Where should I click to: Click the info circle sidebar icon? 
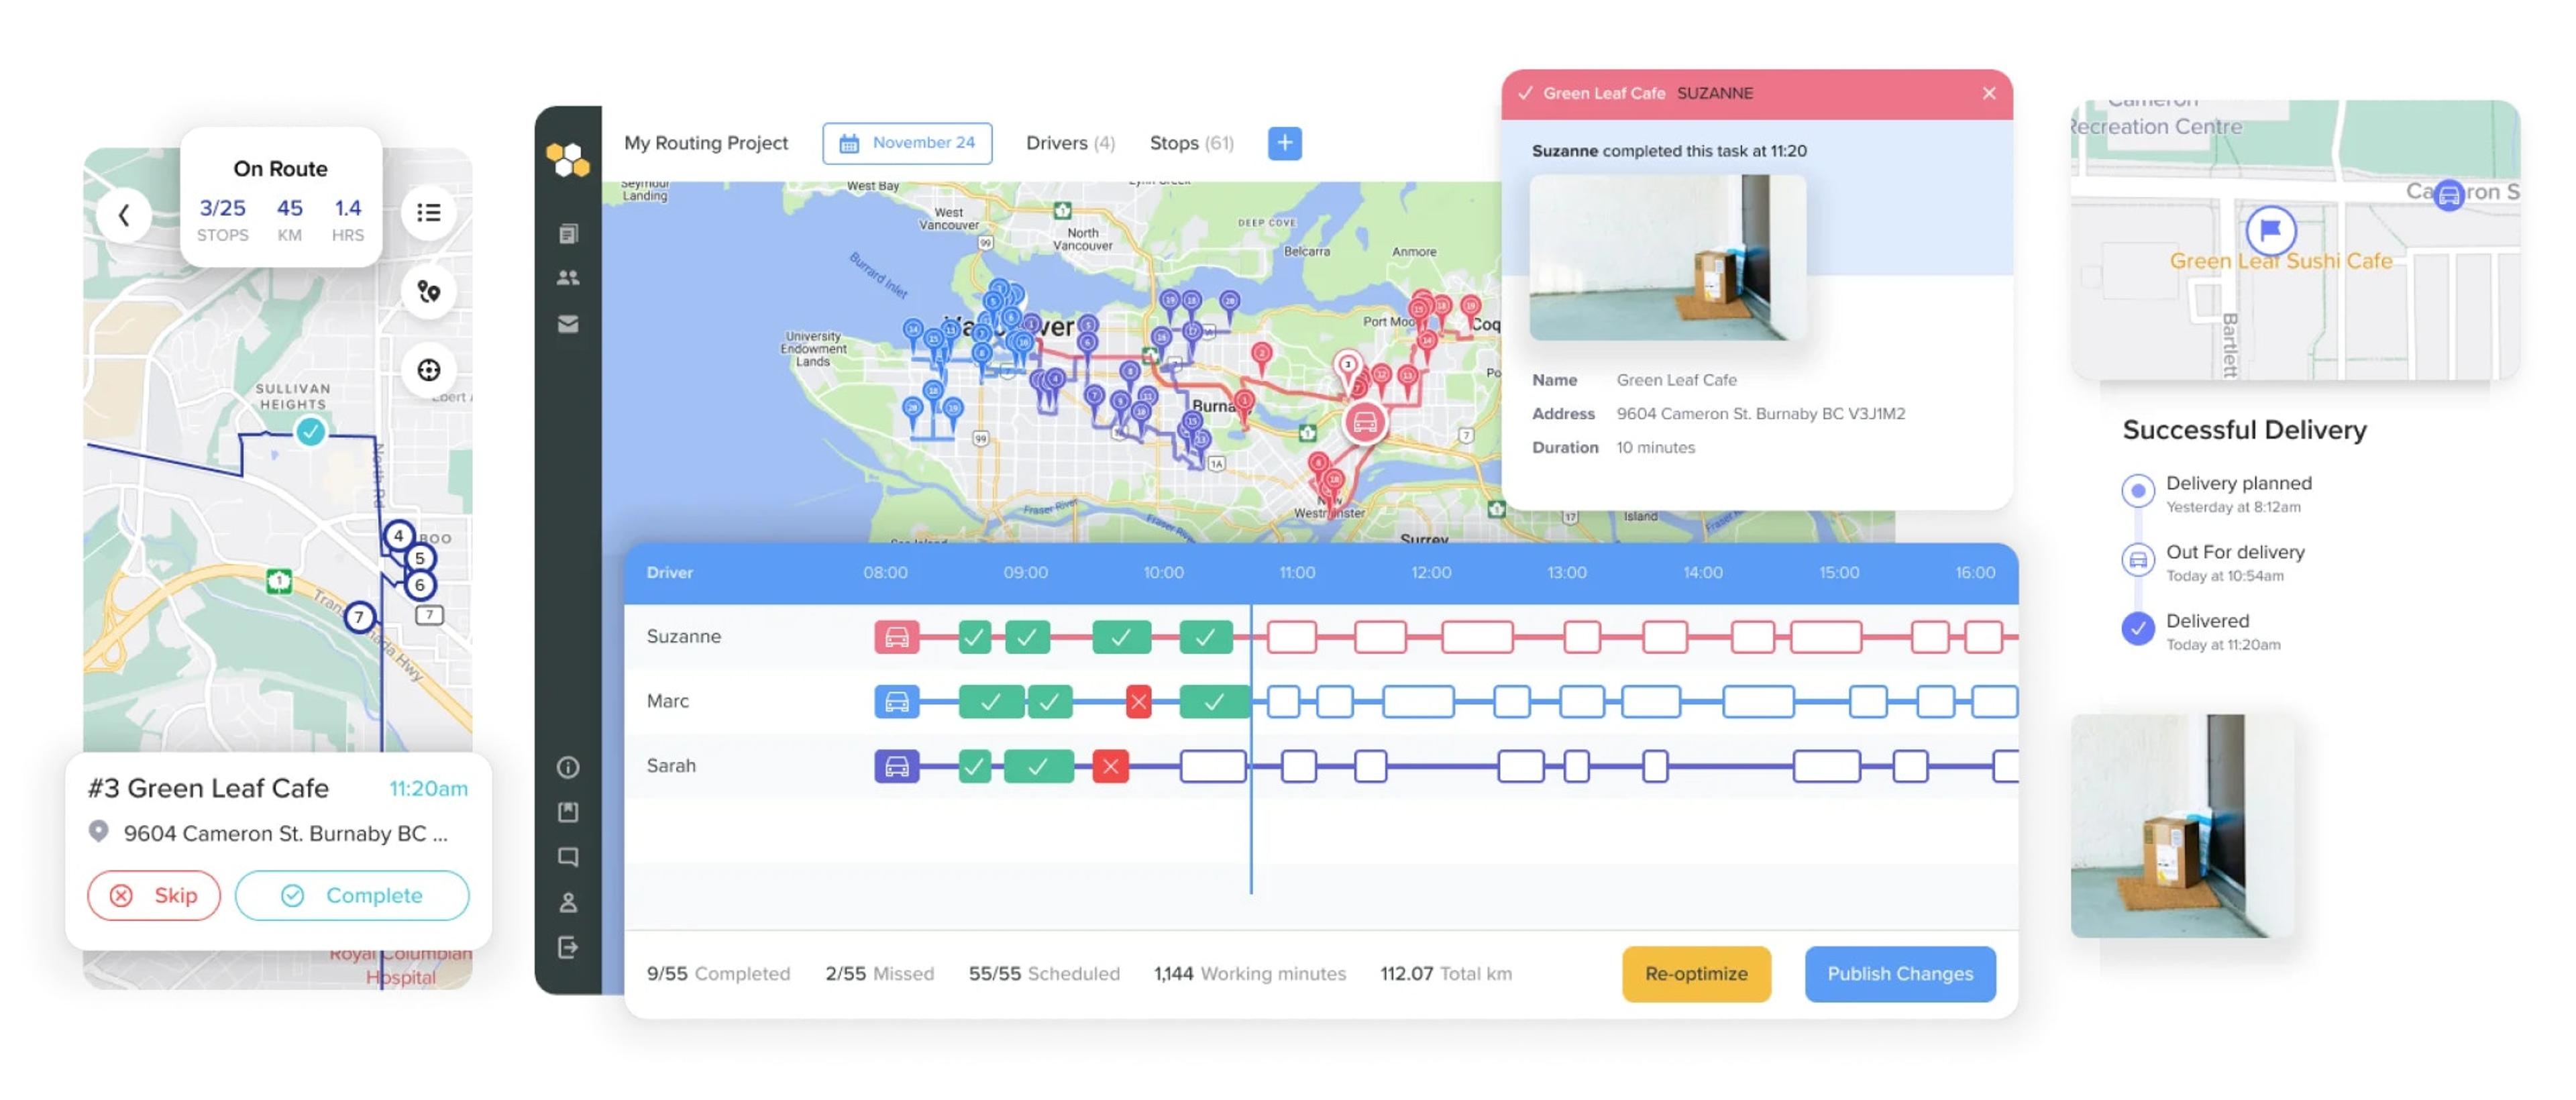pos(568,767)
